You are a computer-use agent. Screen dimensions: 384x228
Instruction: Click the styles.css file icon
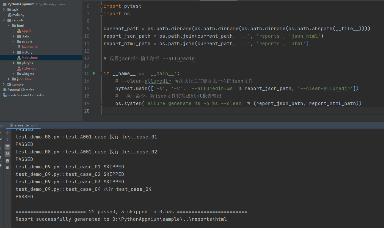[19, 68]
